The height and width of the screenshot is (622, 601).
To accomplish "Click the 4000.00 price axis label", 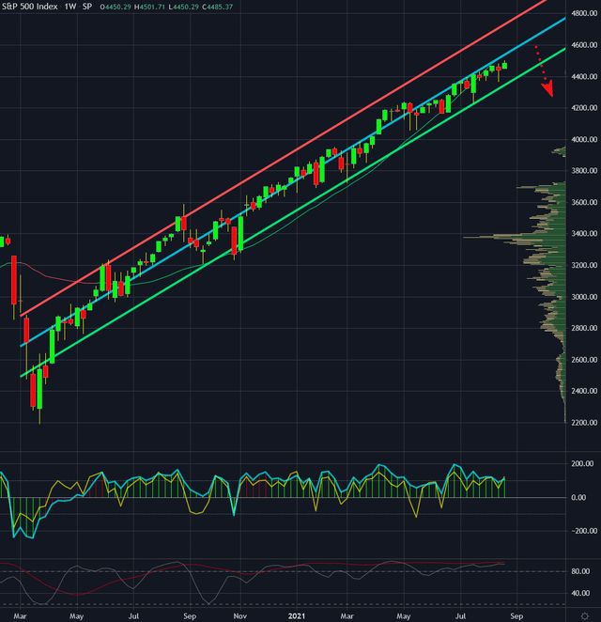I will tap(582, 140).
